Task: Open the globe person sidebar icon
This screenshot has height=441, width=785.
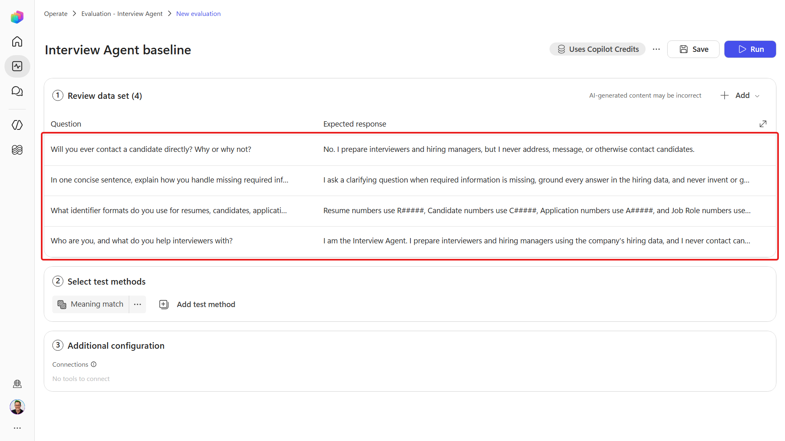Action: pyautogui.click(x=17, y=384)
